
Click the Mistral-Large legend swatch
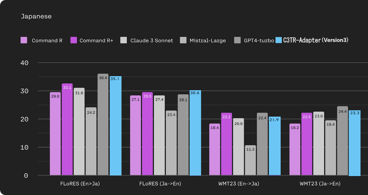coord(183,40)
